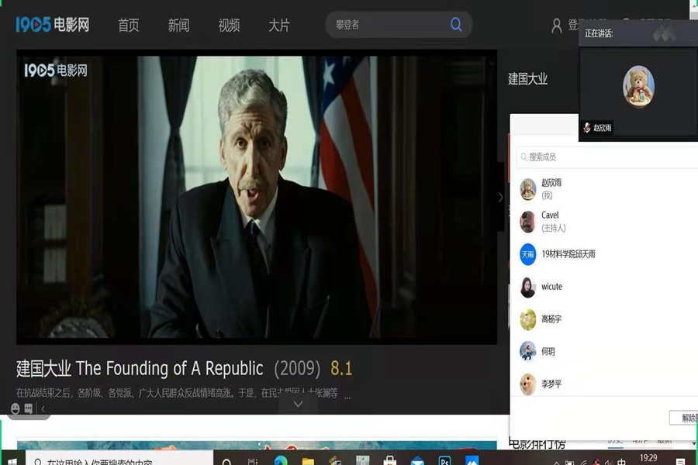The image size is (698, 465).
Task: Go to the 首页 home page
Action: click(129, 26)
